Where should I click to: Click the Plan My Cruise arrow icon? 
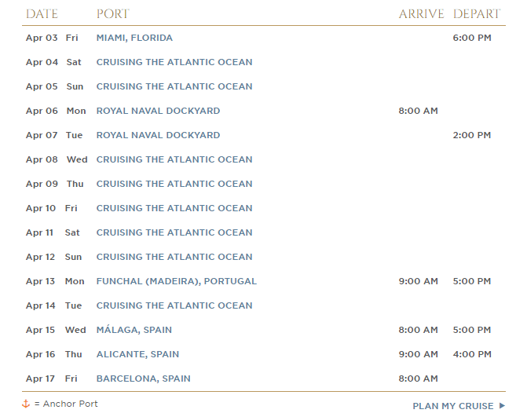[502, 405]
